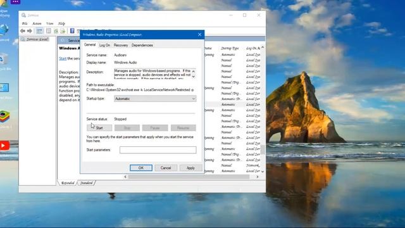Open the File menu in Services
This screenshot has height=228, width=405.
(x=25, y=23)
